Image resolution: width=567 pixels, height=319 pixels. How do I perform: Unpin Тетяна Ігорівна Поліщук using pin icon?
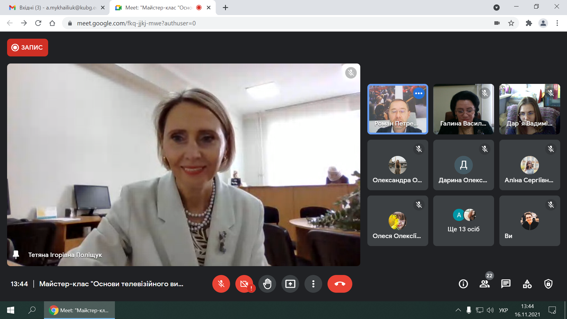16,255
